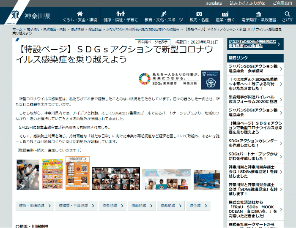Open 弁護士会「SDGs推進協定」を締結しました link
The image size is (296, 228).
coord(255,172)
